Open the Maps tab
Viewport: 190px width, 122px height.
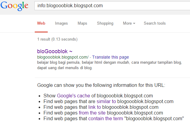click(x=82, y=23)
